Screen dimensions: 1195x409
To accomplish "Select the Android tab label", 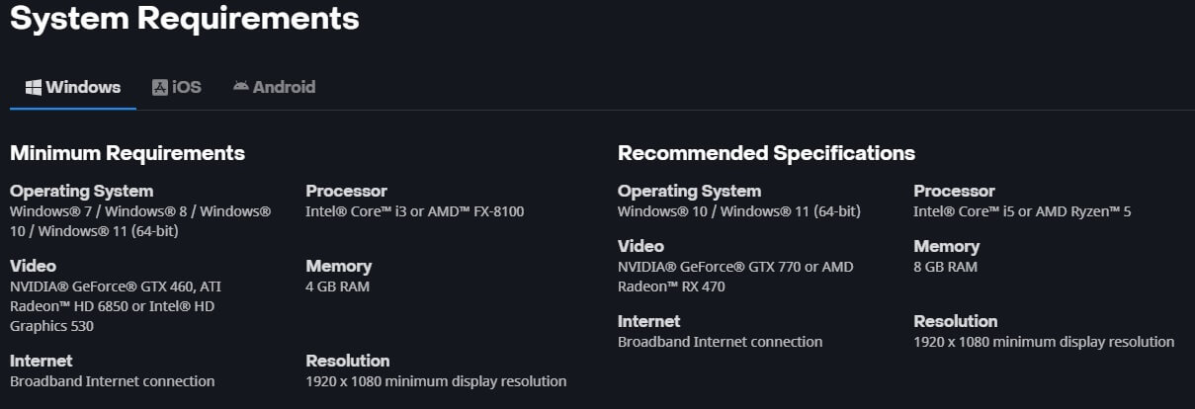I will click(284, 87).
